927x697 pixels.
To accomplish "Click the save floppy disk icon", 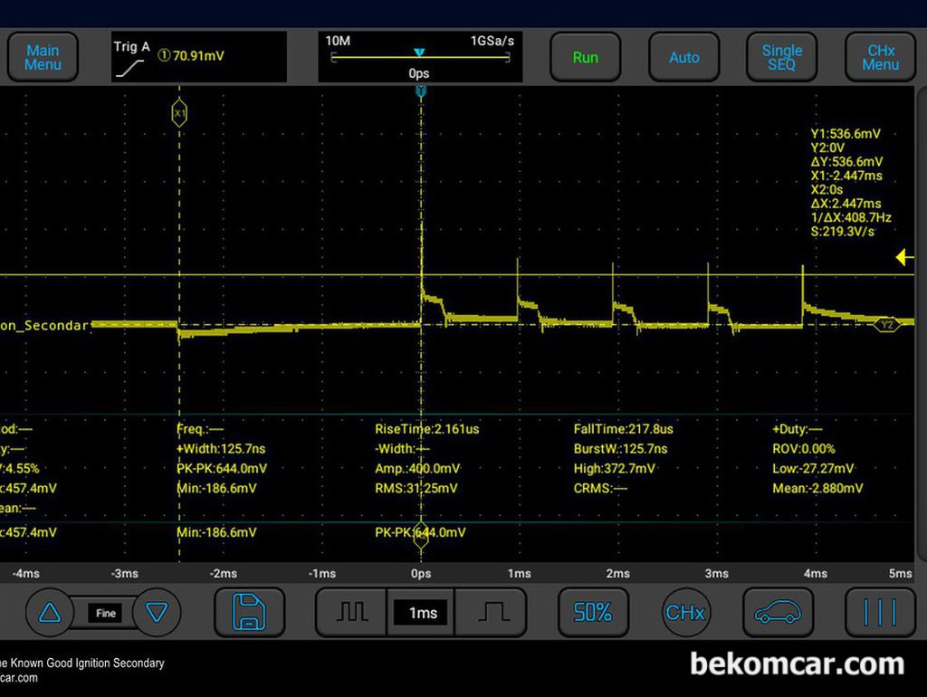I will click(x=249, y=613).
